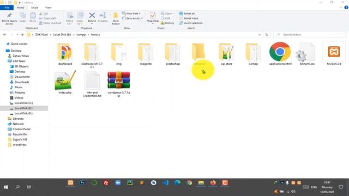Select the wordpress-5.7.1.zip archive
The width and height of the screenshot is (349, 196).
(x=119, y=84)
